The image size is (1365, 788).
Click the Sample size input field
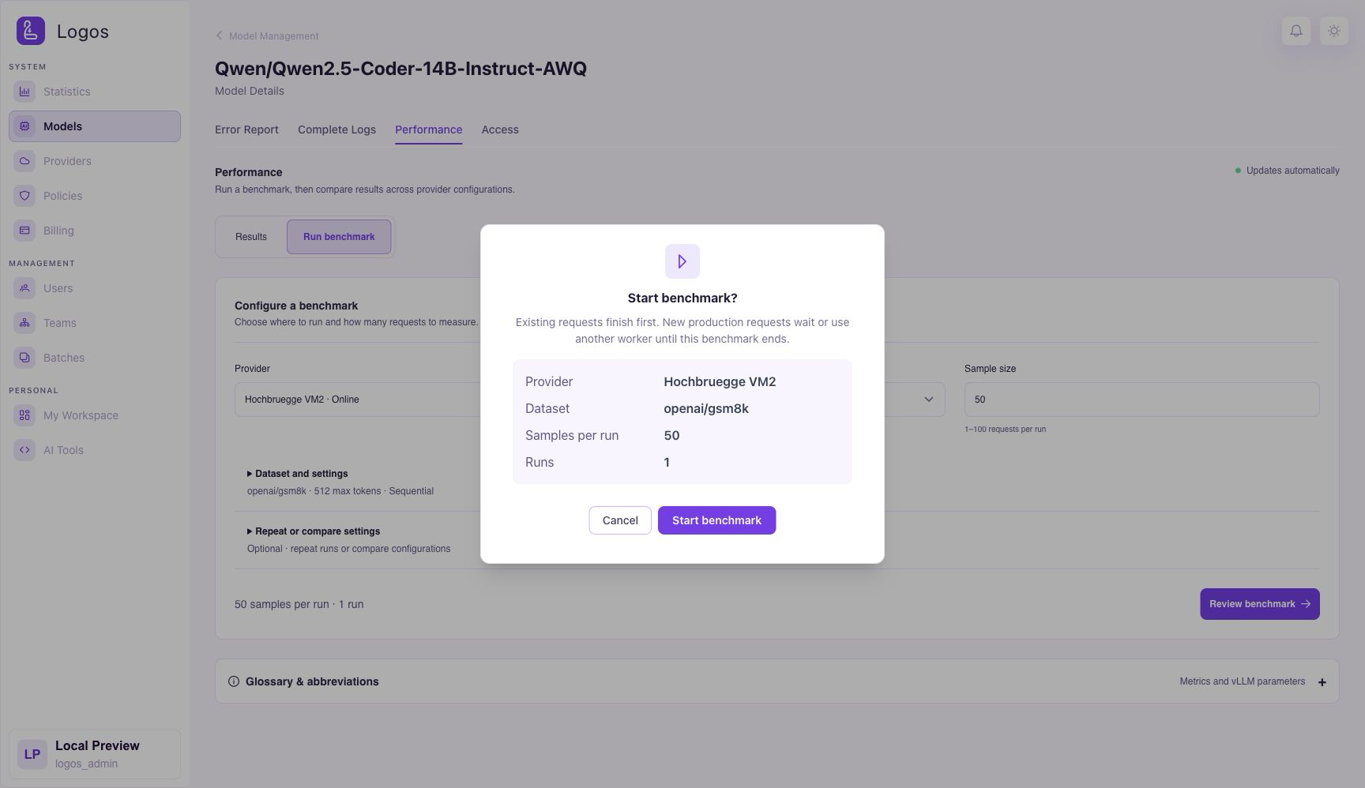(x=1141, y=400)
